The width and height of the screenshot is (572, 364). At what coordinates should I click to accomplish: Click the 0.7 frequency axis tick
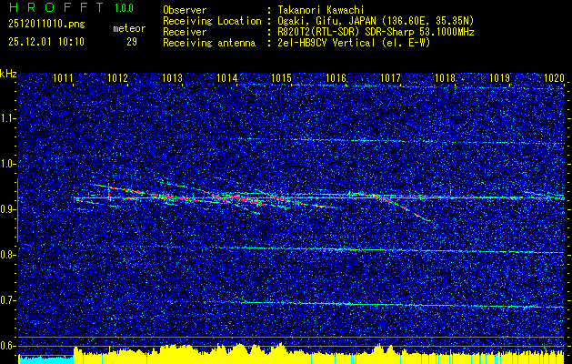tap(8, 300)
